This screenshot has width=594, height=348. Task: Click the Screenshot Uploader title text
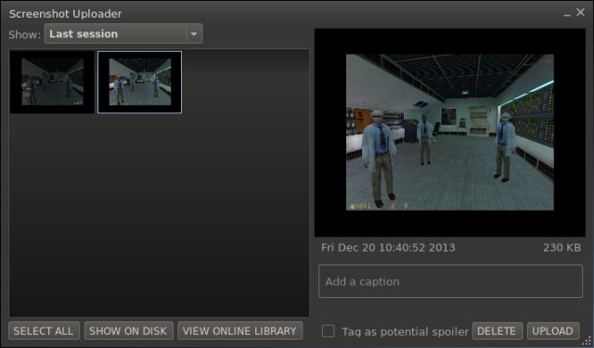pyautogui.click(x=66, y=14)
